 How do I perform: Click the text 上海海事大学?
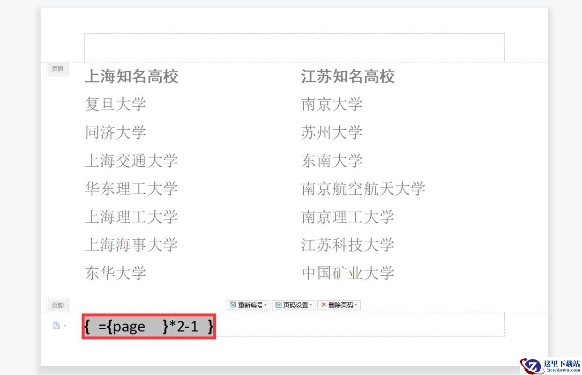tap(131, 245)
